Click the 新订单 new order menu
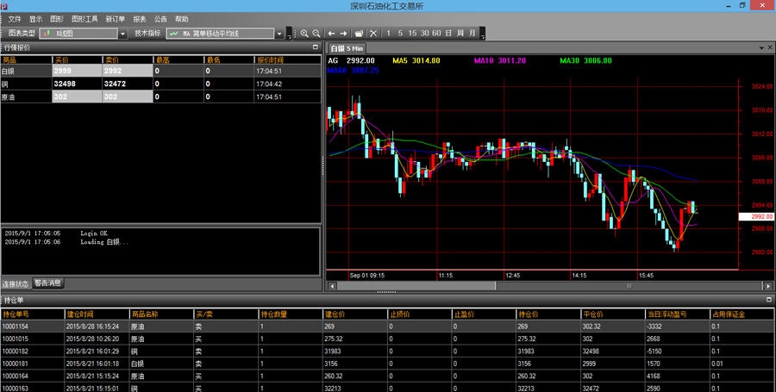The width and height of the screenshot is (776, 392). pyautogui.click(x=116, y=19)
